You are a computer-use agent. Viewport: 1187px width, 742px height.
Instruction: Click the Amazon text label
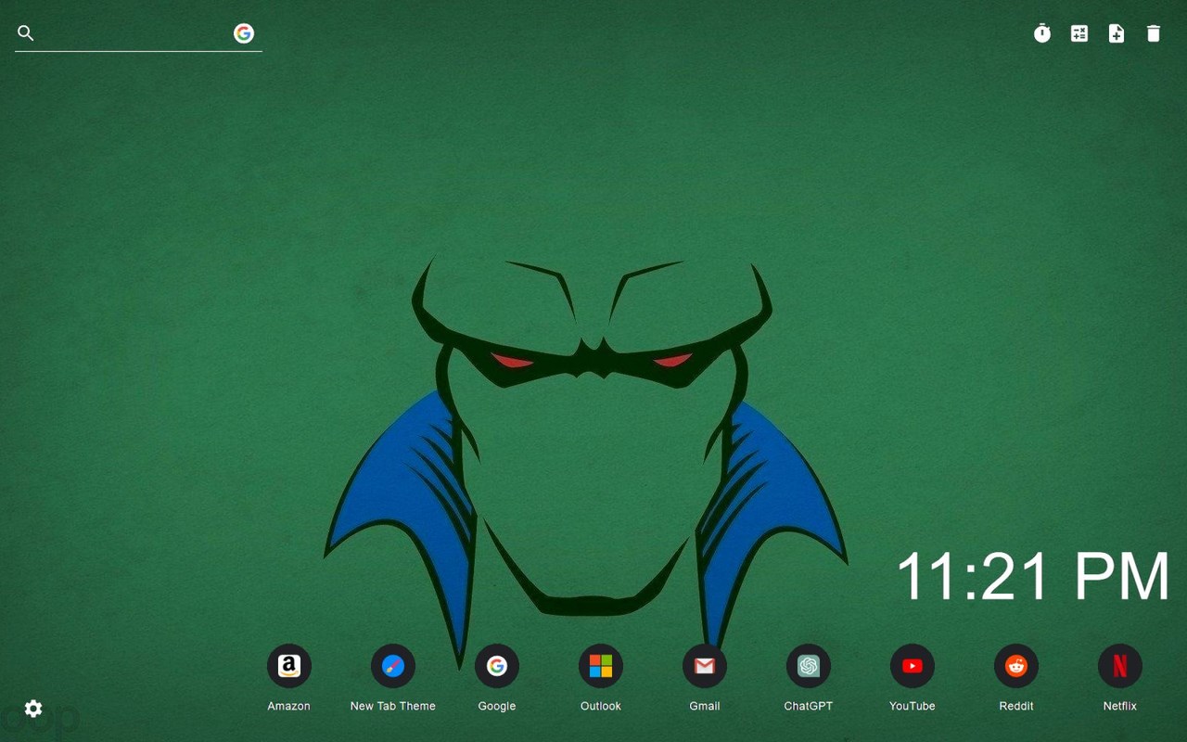coord(289,706)
